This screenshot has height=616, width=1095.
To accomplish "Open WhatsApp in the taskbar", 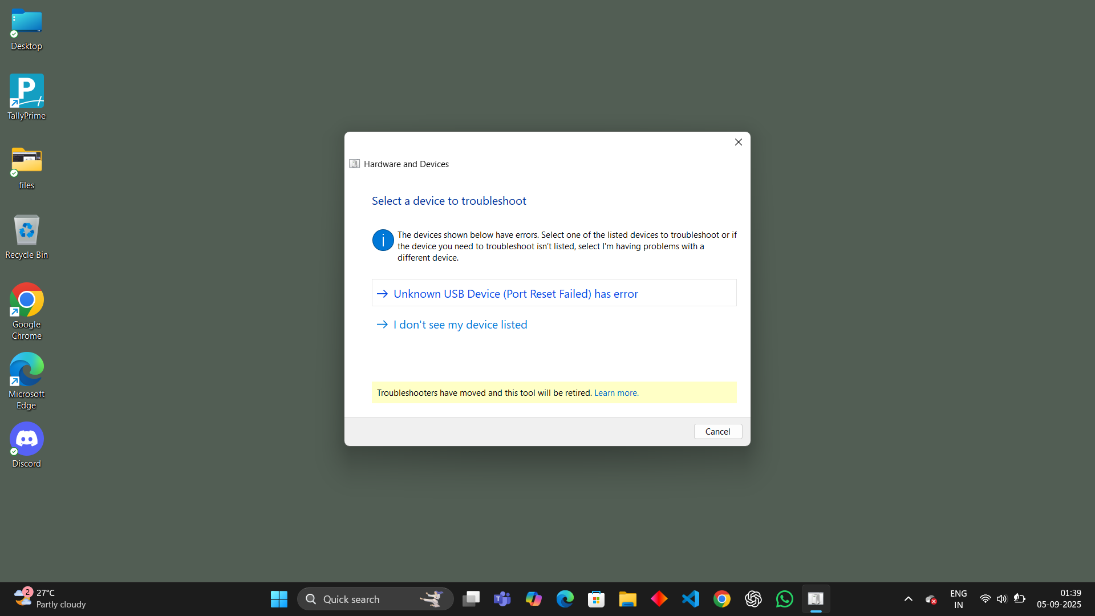I will click(784, 599).
